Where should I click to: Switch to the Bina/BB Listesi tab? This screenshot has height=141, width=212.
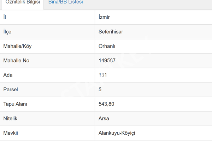(66, 2)
